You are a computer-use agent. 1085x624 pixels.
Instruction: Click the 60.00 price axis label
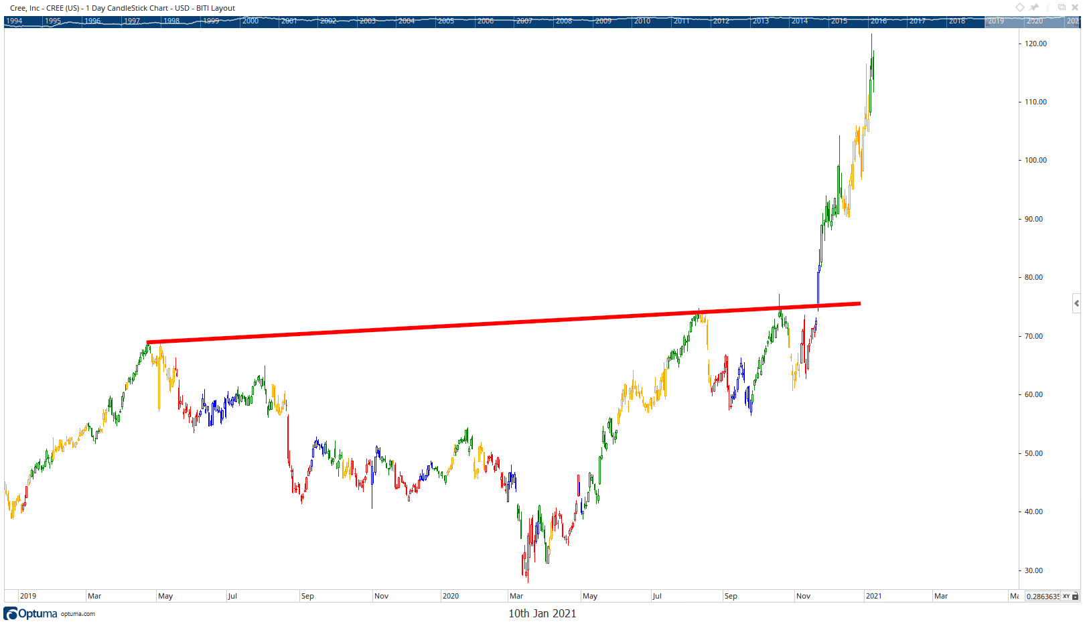coord(1033,394)
